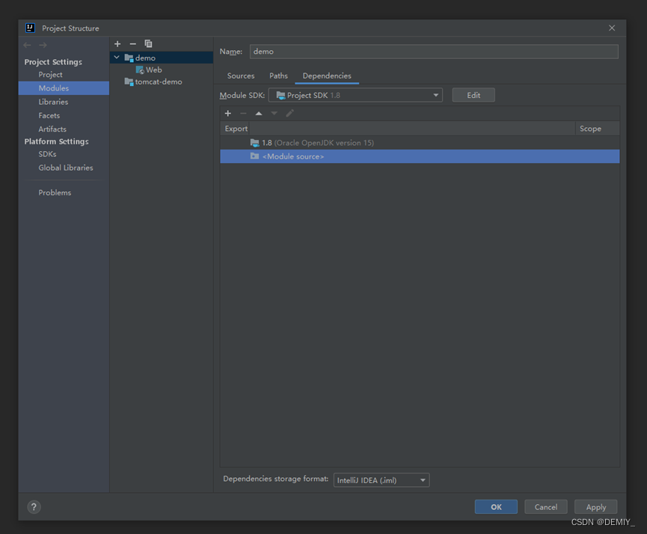Open Facets settings
647x534 pixels.
[49, 115]
